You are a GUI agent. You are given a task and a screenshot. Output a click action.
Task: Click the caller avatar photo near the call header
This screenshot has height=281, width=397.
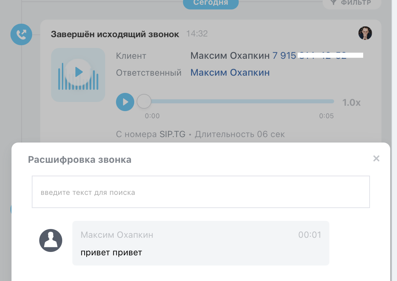[365, 33]
